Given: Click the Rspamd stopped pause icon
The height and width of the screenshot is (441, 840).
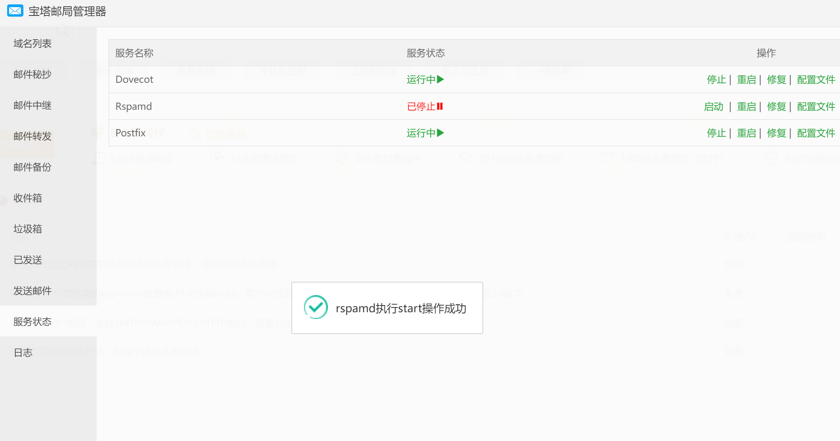Looking at the screenshot, I should pyautogui.click(x=440, y=106).
